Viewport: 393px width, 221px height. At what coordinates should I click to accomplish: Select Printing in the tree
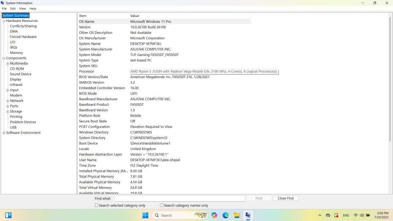tap(16, 117)
